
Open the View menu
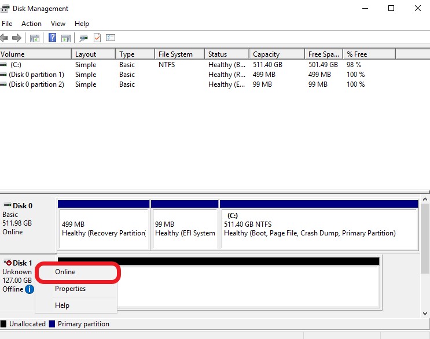point(58,24)
